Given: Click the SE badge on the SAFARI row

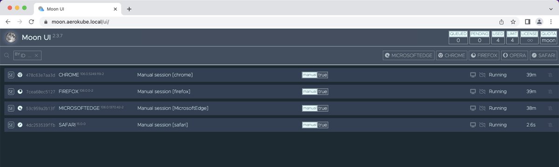Looking at the screenshot, I should tap(11, 125).
